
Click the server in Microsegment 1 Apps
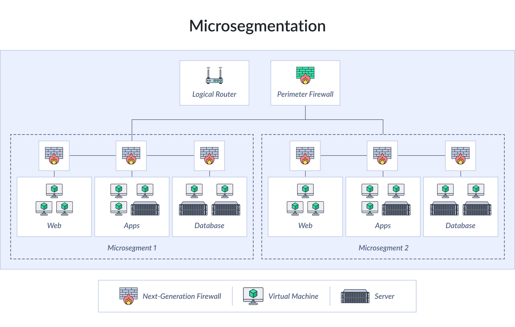click(145, 208)
